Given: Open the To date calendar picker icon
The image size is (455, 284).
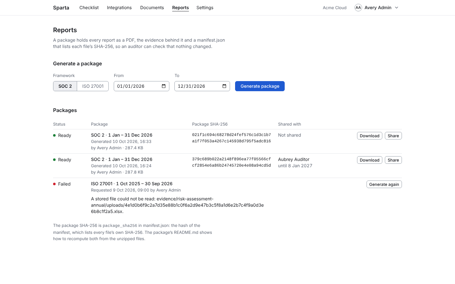Looking at the screenshot, I should point(224,86).
